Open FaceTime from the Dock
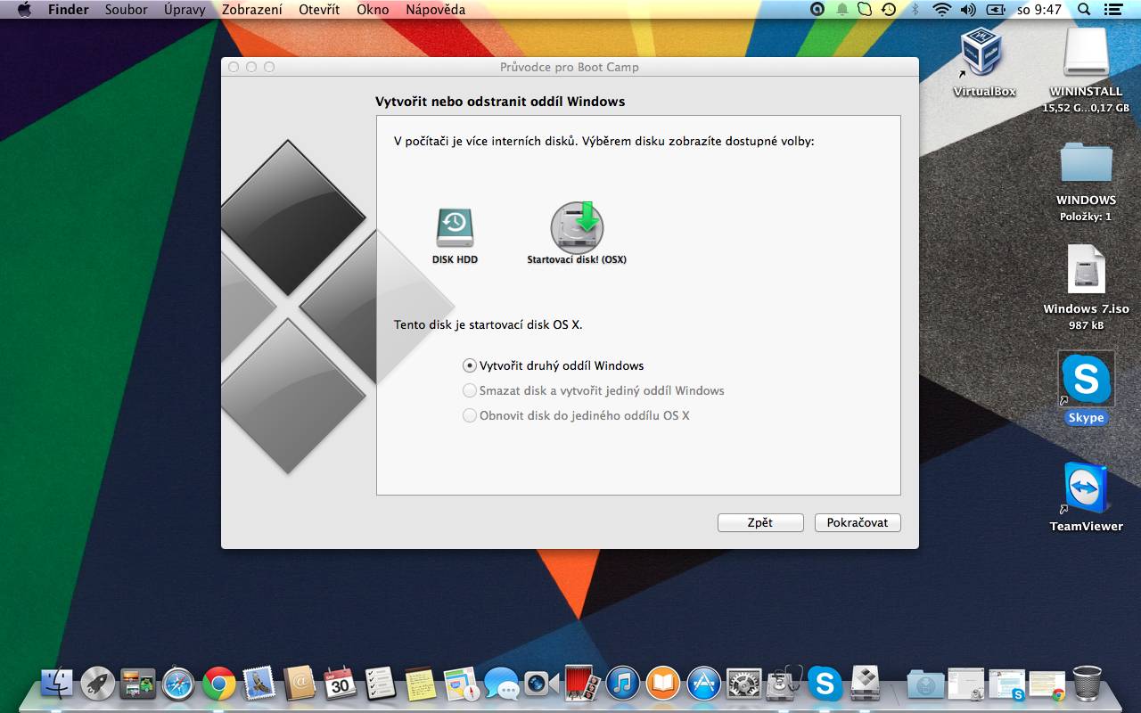The height and width of the screenshot is (713, 1141). 542,684
